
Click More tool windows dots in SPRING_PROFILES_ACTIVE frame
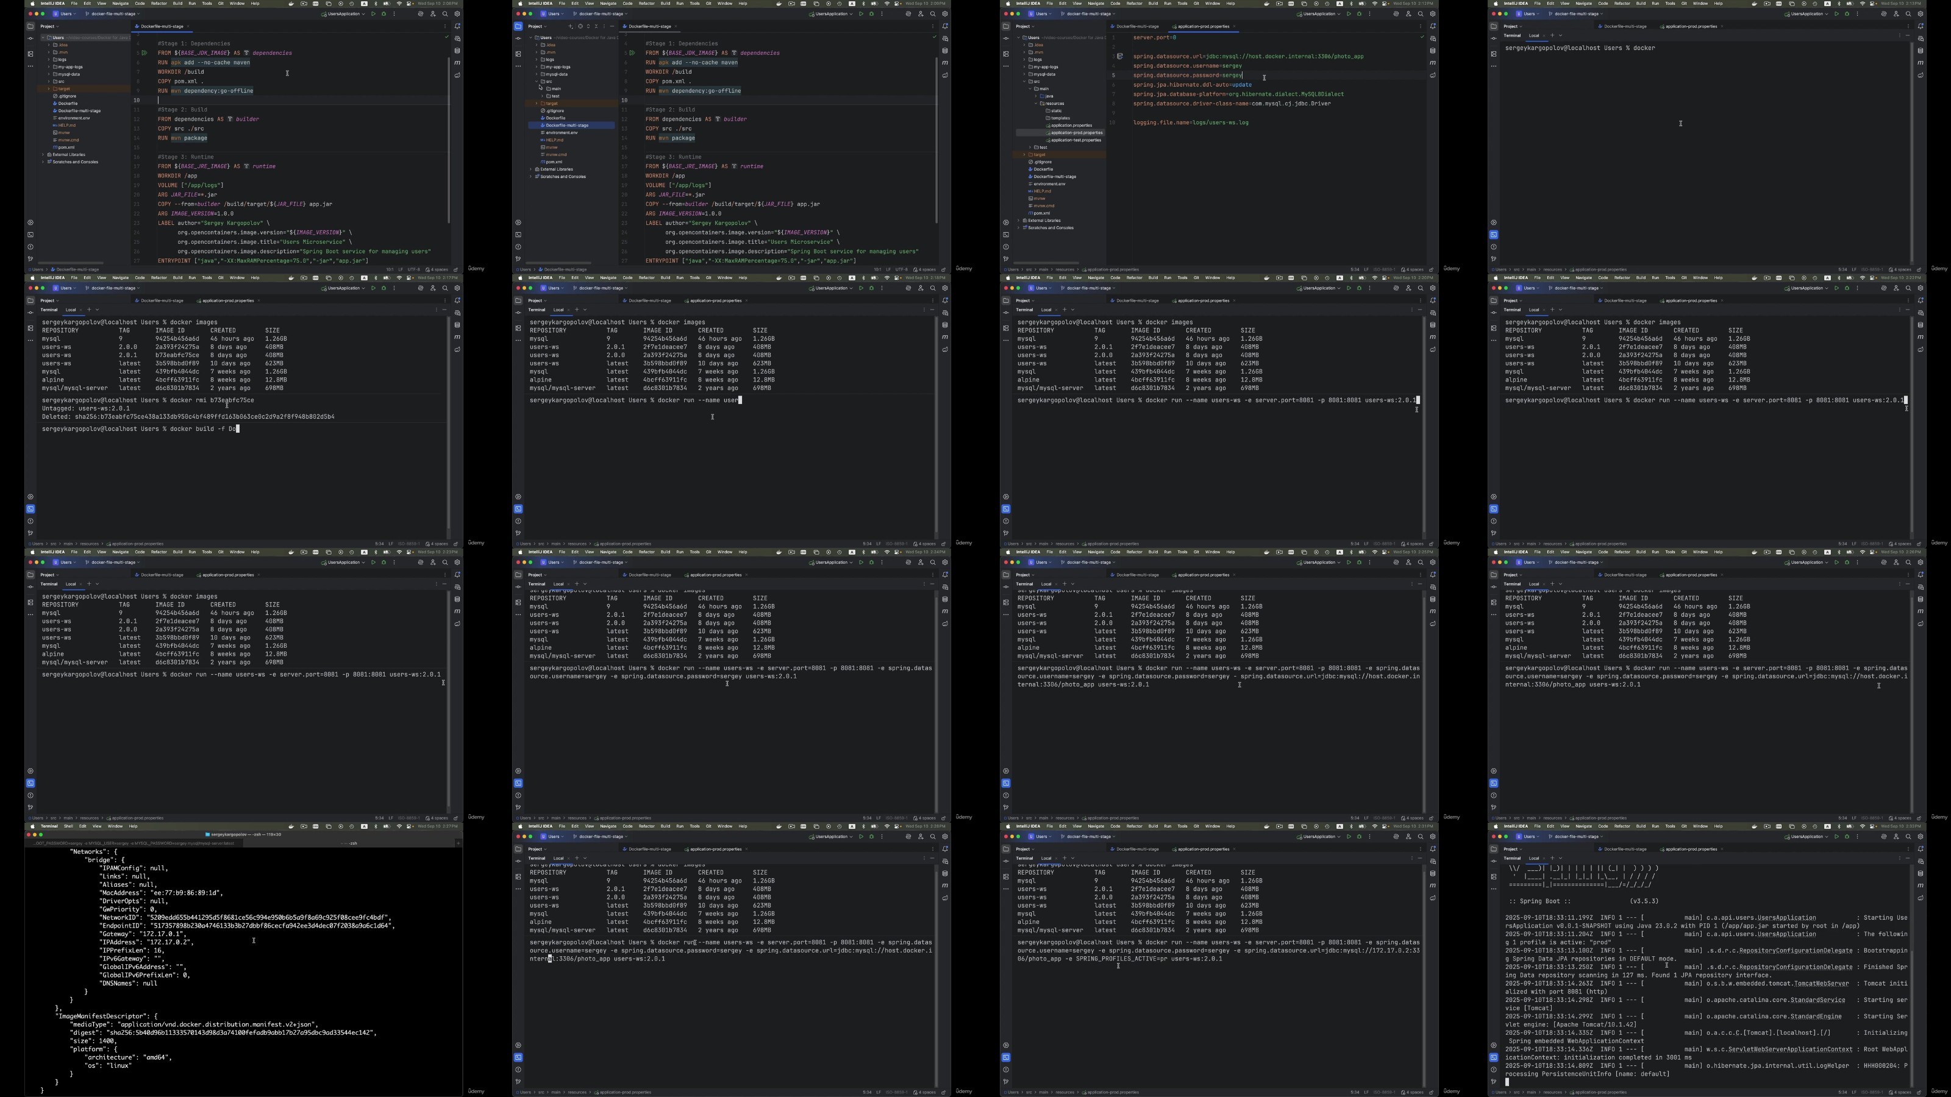point(1006,889)
